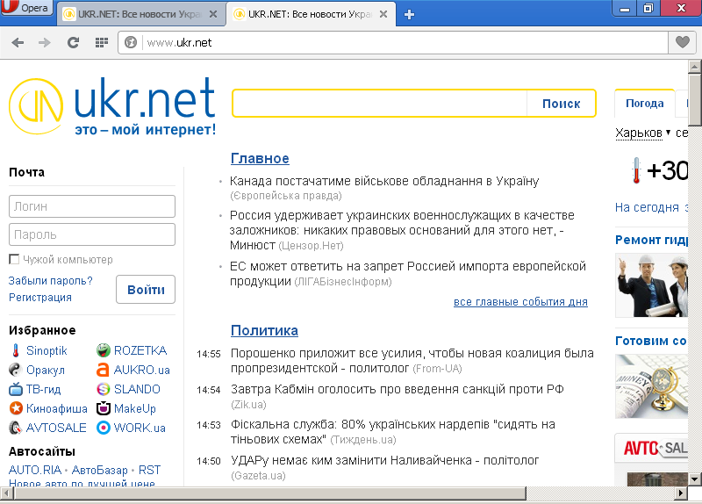
Task: Open the Порошенко приложит все усилия headline
Action: [412, 361]
